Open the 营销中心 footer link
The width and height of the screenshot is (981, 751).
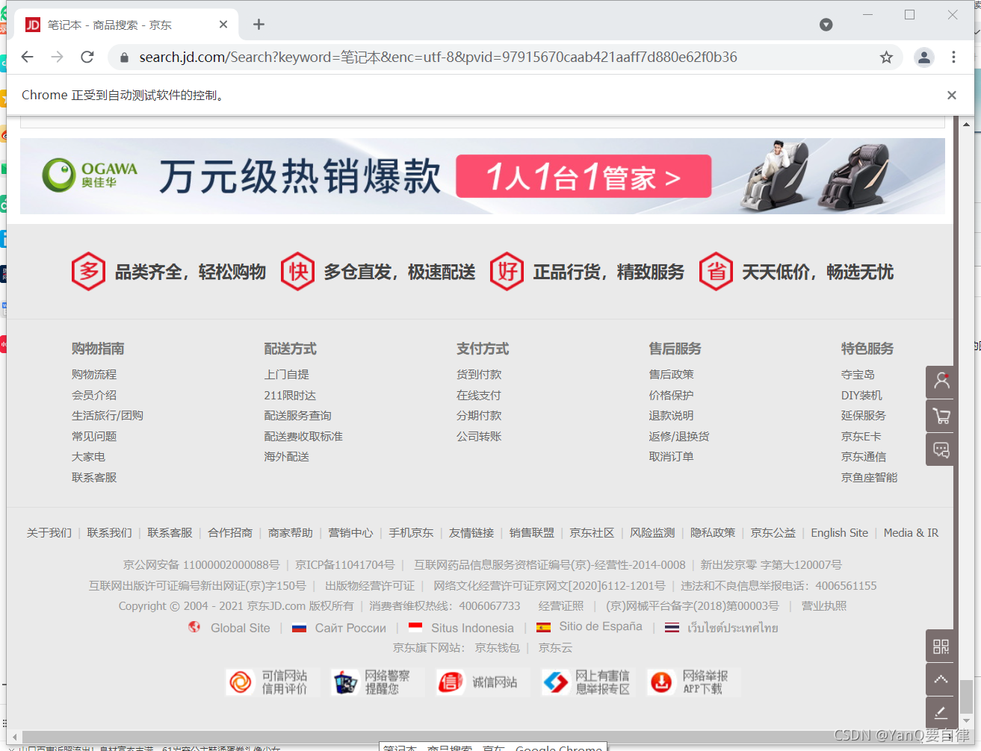pyautogui.click(x=350, y=533)
